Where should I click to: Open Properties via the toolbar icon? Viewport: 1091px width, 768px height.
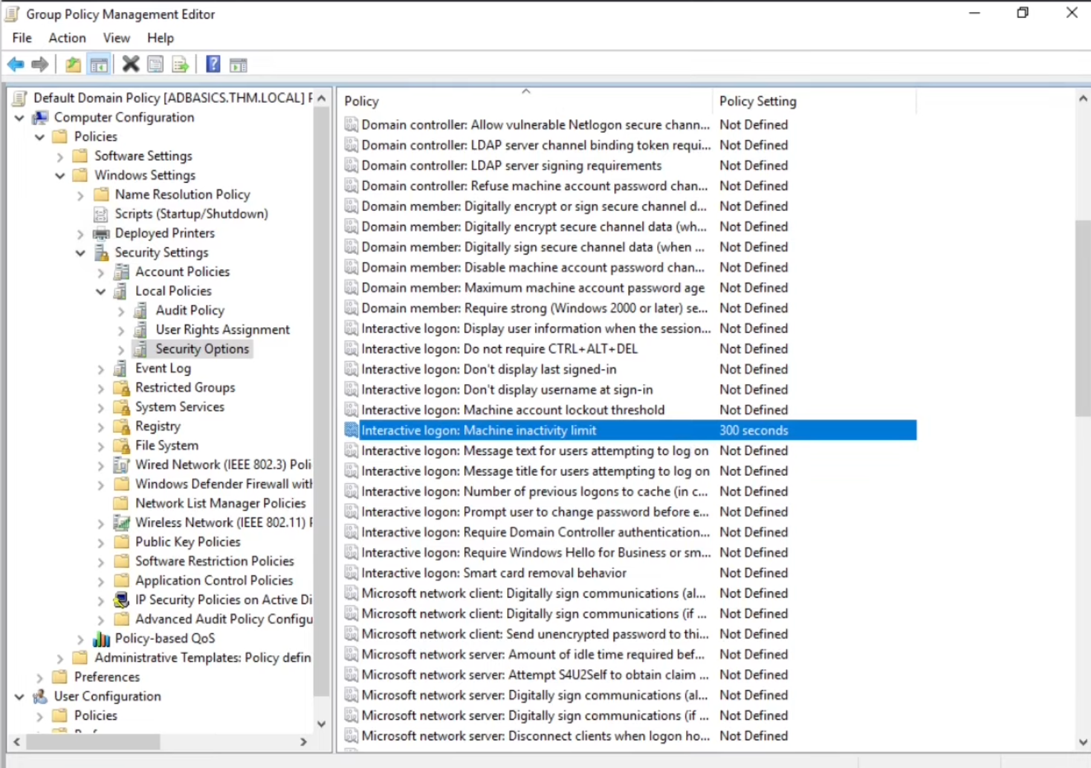click(x=155, y=64)
